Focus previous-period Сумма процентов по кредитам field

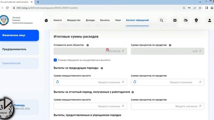tap(168, 82)
